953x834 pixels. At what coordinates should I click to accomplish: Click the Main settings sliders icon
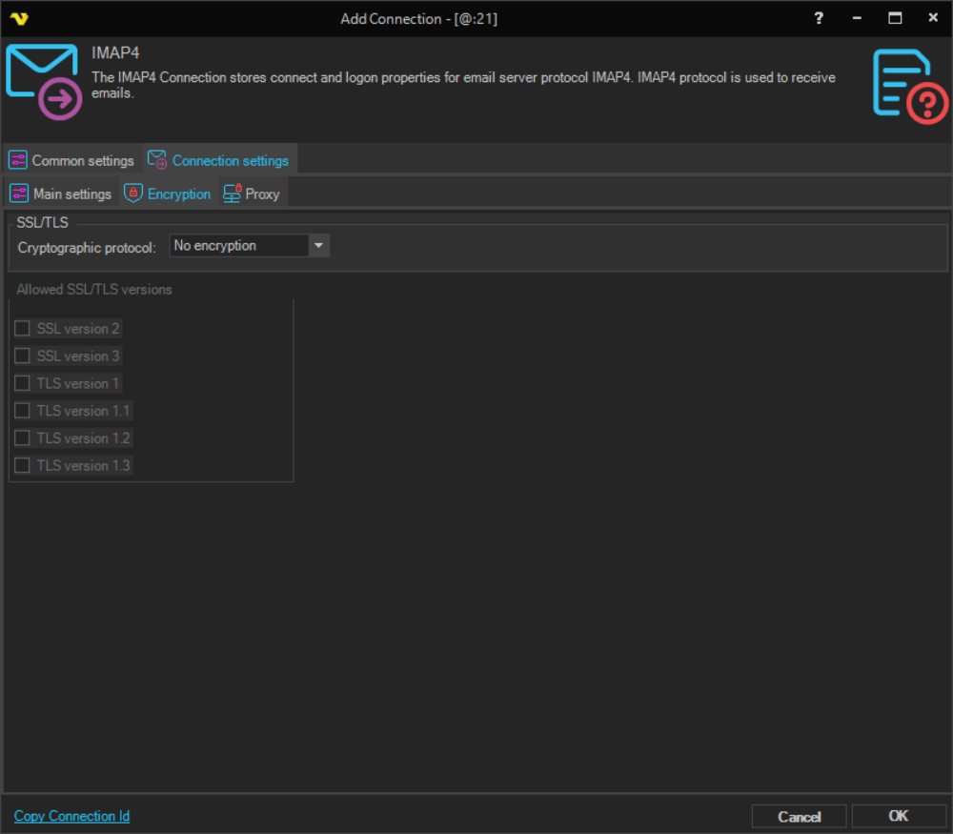(19, 193)
